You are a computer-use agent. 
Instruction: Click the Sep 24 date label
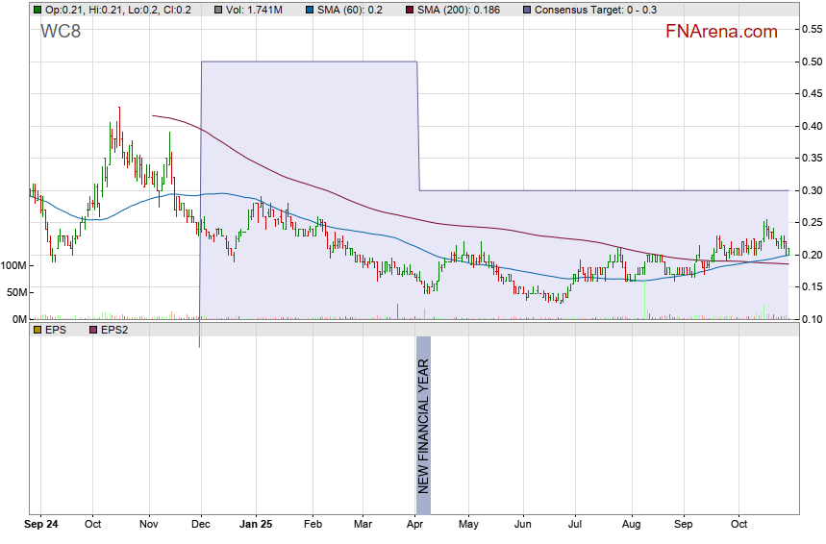42,525
